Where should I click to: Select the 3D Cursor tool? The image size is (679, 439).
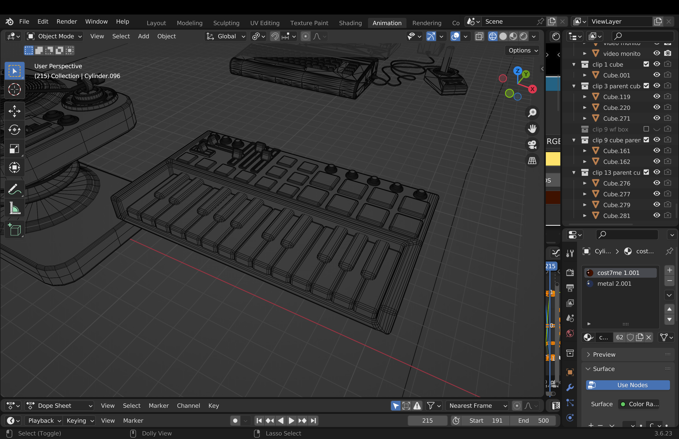point(14,90)
